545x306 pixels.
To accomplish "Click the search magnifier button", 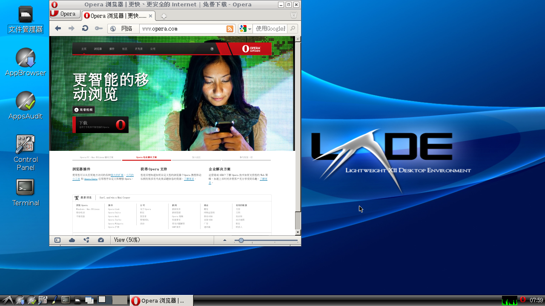I will coord(293,28).
